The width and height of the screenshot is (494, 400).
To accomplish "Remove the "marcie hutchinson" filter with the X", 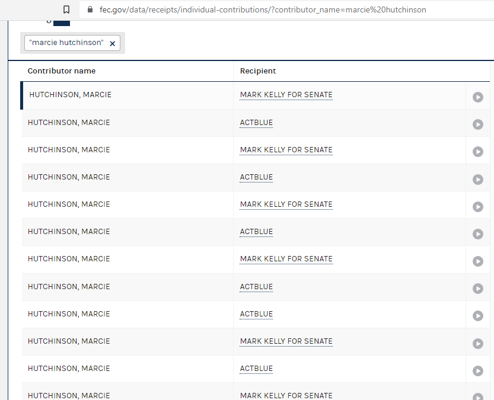I will tap(113, 44).
